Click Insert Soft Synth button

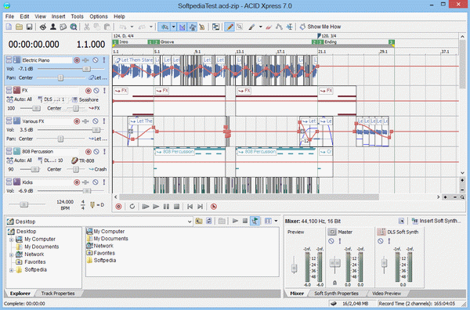(436, 221)
